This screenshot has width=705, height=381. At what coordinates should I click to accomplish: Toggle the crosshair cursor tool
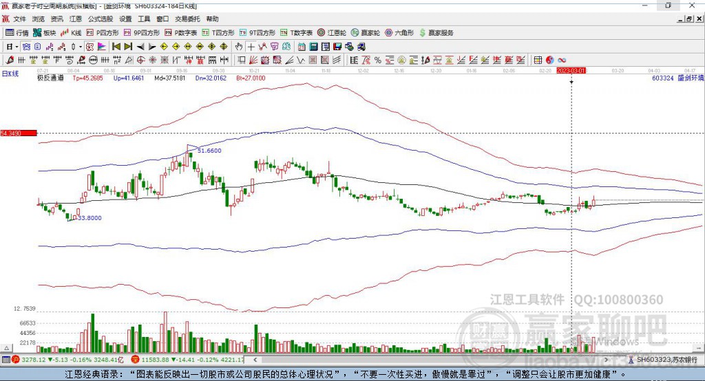point(251,47)
